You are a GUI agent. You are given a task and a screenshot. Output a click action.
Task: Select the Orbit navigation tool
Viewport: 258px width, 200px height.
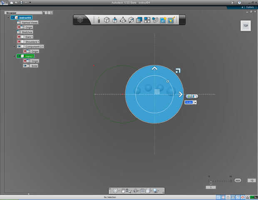pos(115,191)
